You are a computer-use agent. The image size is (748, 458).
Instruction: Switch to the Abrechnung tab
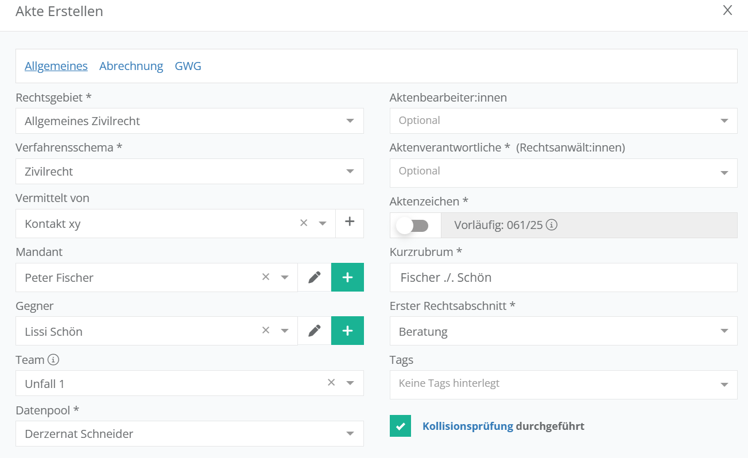pos(131,66)
